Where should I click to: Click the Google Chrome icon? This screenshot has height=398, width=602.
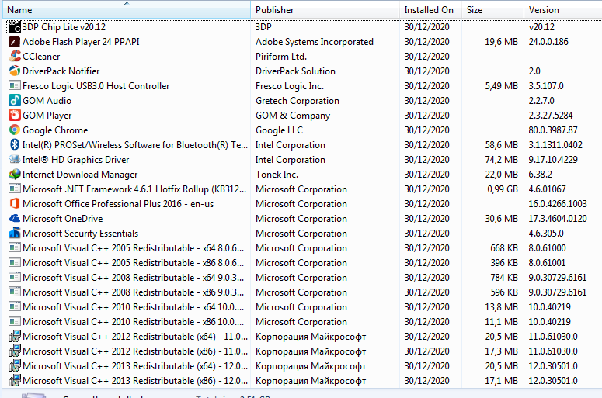click(x=15, y=130)
